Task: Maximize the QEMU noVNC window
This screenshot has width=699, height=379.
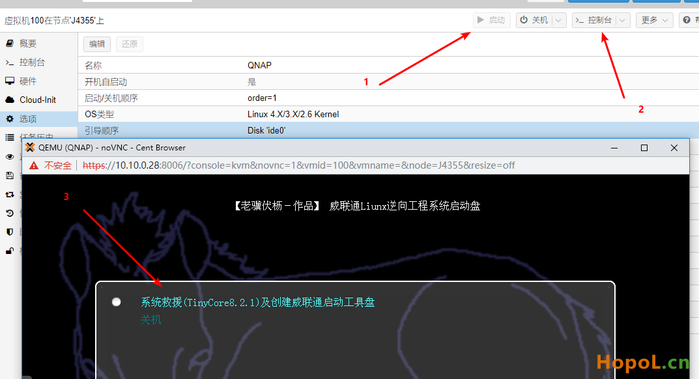Action: 644,148
